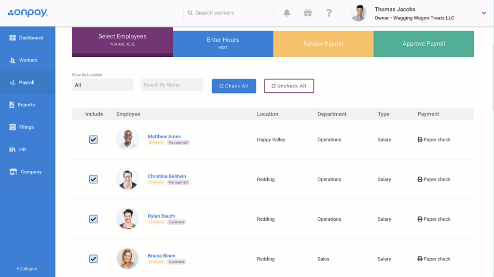494x277 pixels.
Task: Click the Check All button
Action: (x=234, y=86)
